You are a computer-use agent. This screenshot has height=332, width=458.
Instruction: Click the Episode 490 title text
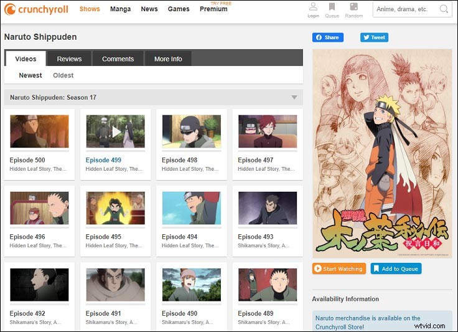[x=180, y=313]
